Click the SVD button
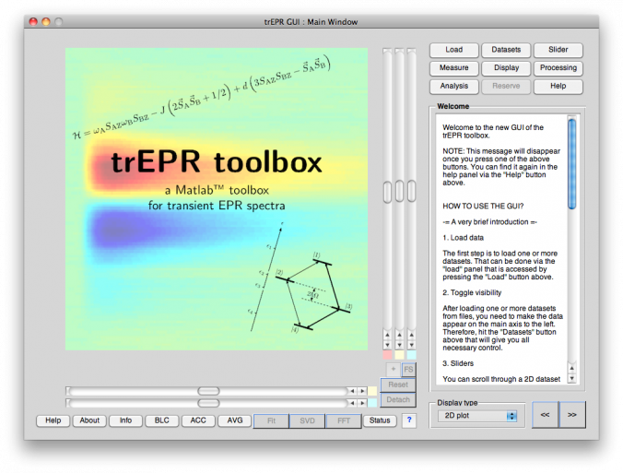Screen dimensions: 623x473 tap(307, 420)
